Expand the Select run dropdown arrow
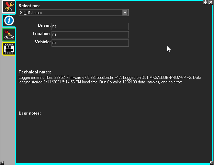The width and height of the screenshot is (214, 165). [x=125, y=13]
